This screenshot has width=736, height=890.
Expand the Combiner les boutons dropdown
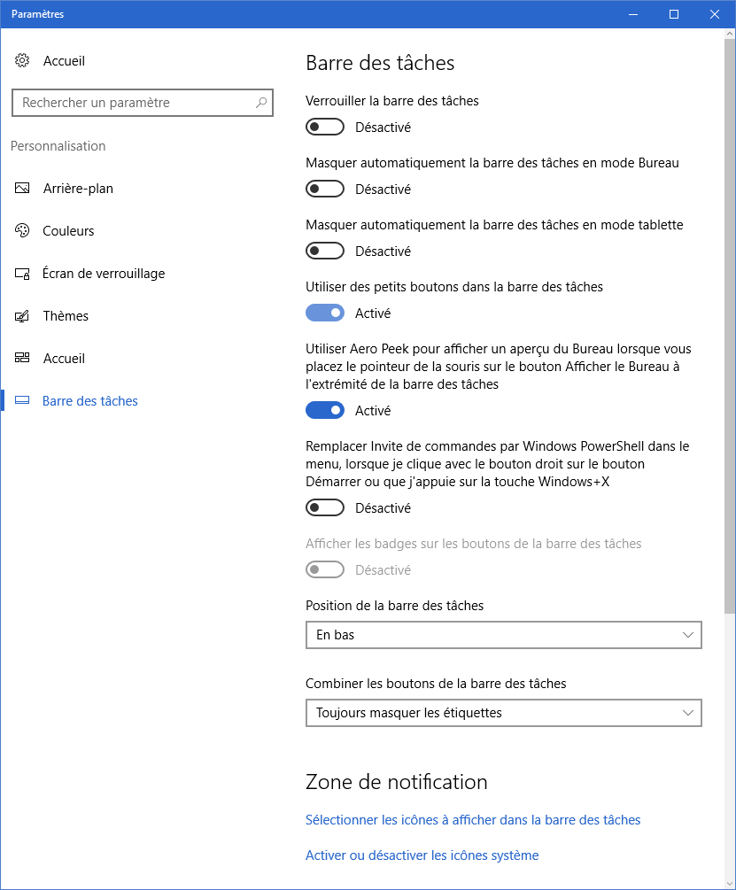503,713
